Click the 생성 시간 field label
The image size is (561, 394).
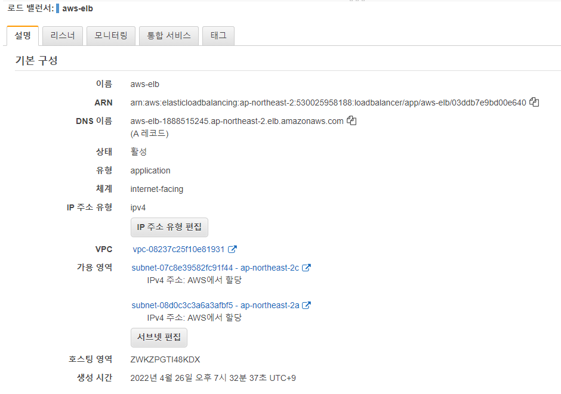(x=94, y=377)
